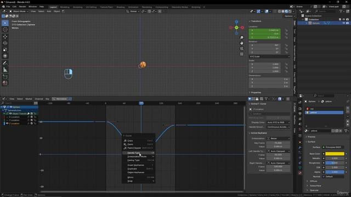The image size is (351, 197).
Task: Open viewport Options button
Action: tap(289, 16)
